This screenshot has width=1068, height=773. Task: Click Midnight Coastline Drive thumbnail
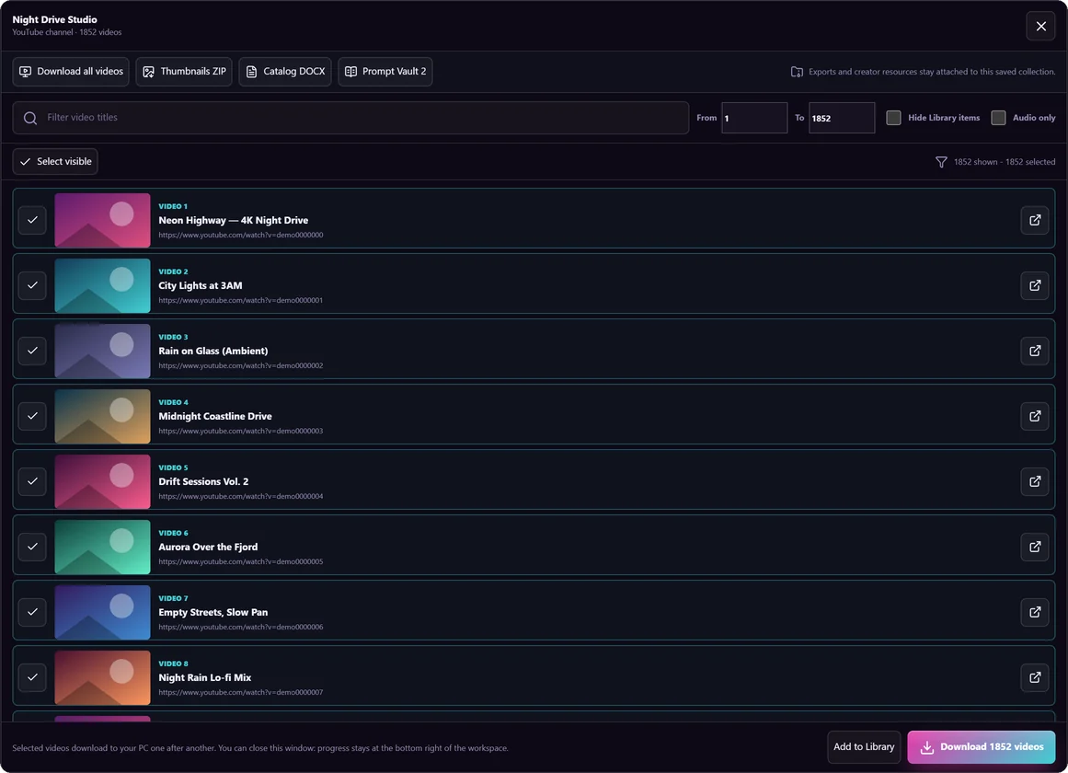point(102,417)
